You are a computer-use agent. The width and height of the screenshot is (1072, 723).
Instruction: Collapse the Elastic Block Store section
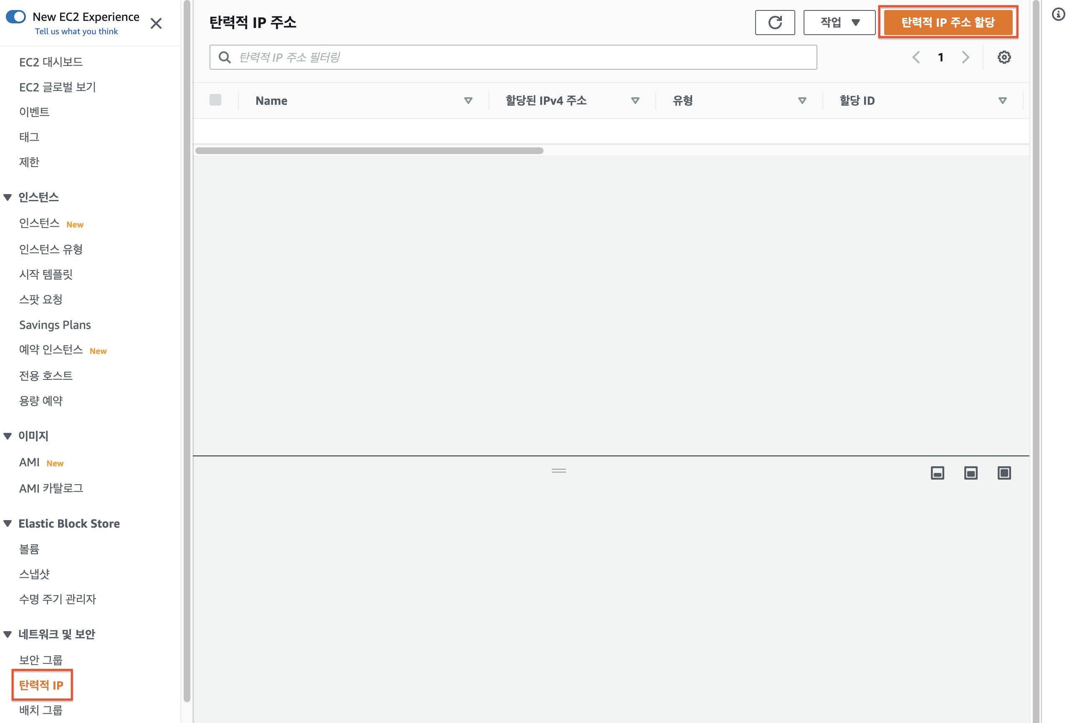pos(8,523)
